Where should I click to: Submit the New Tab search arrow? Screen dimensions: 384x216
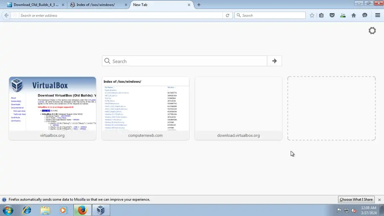[x=274, y=61]
